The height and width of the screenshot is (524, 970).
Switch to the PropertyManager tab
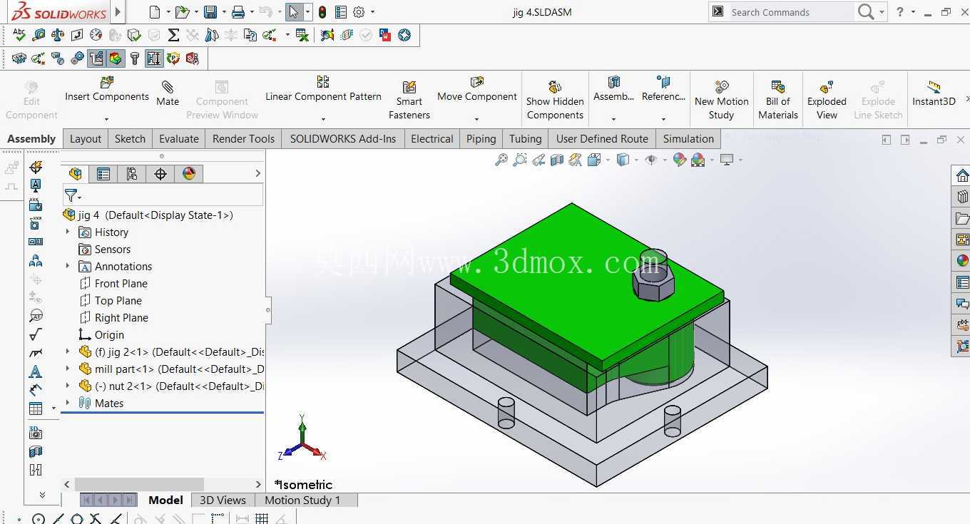click(103, 173)
